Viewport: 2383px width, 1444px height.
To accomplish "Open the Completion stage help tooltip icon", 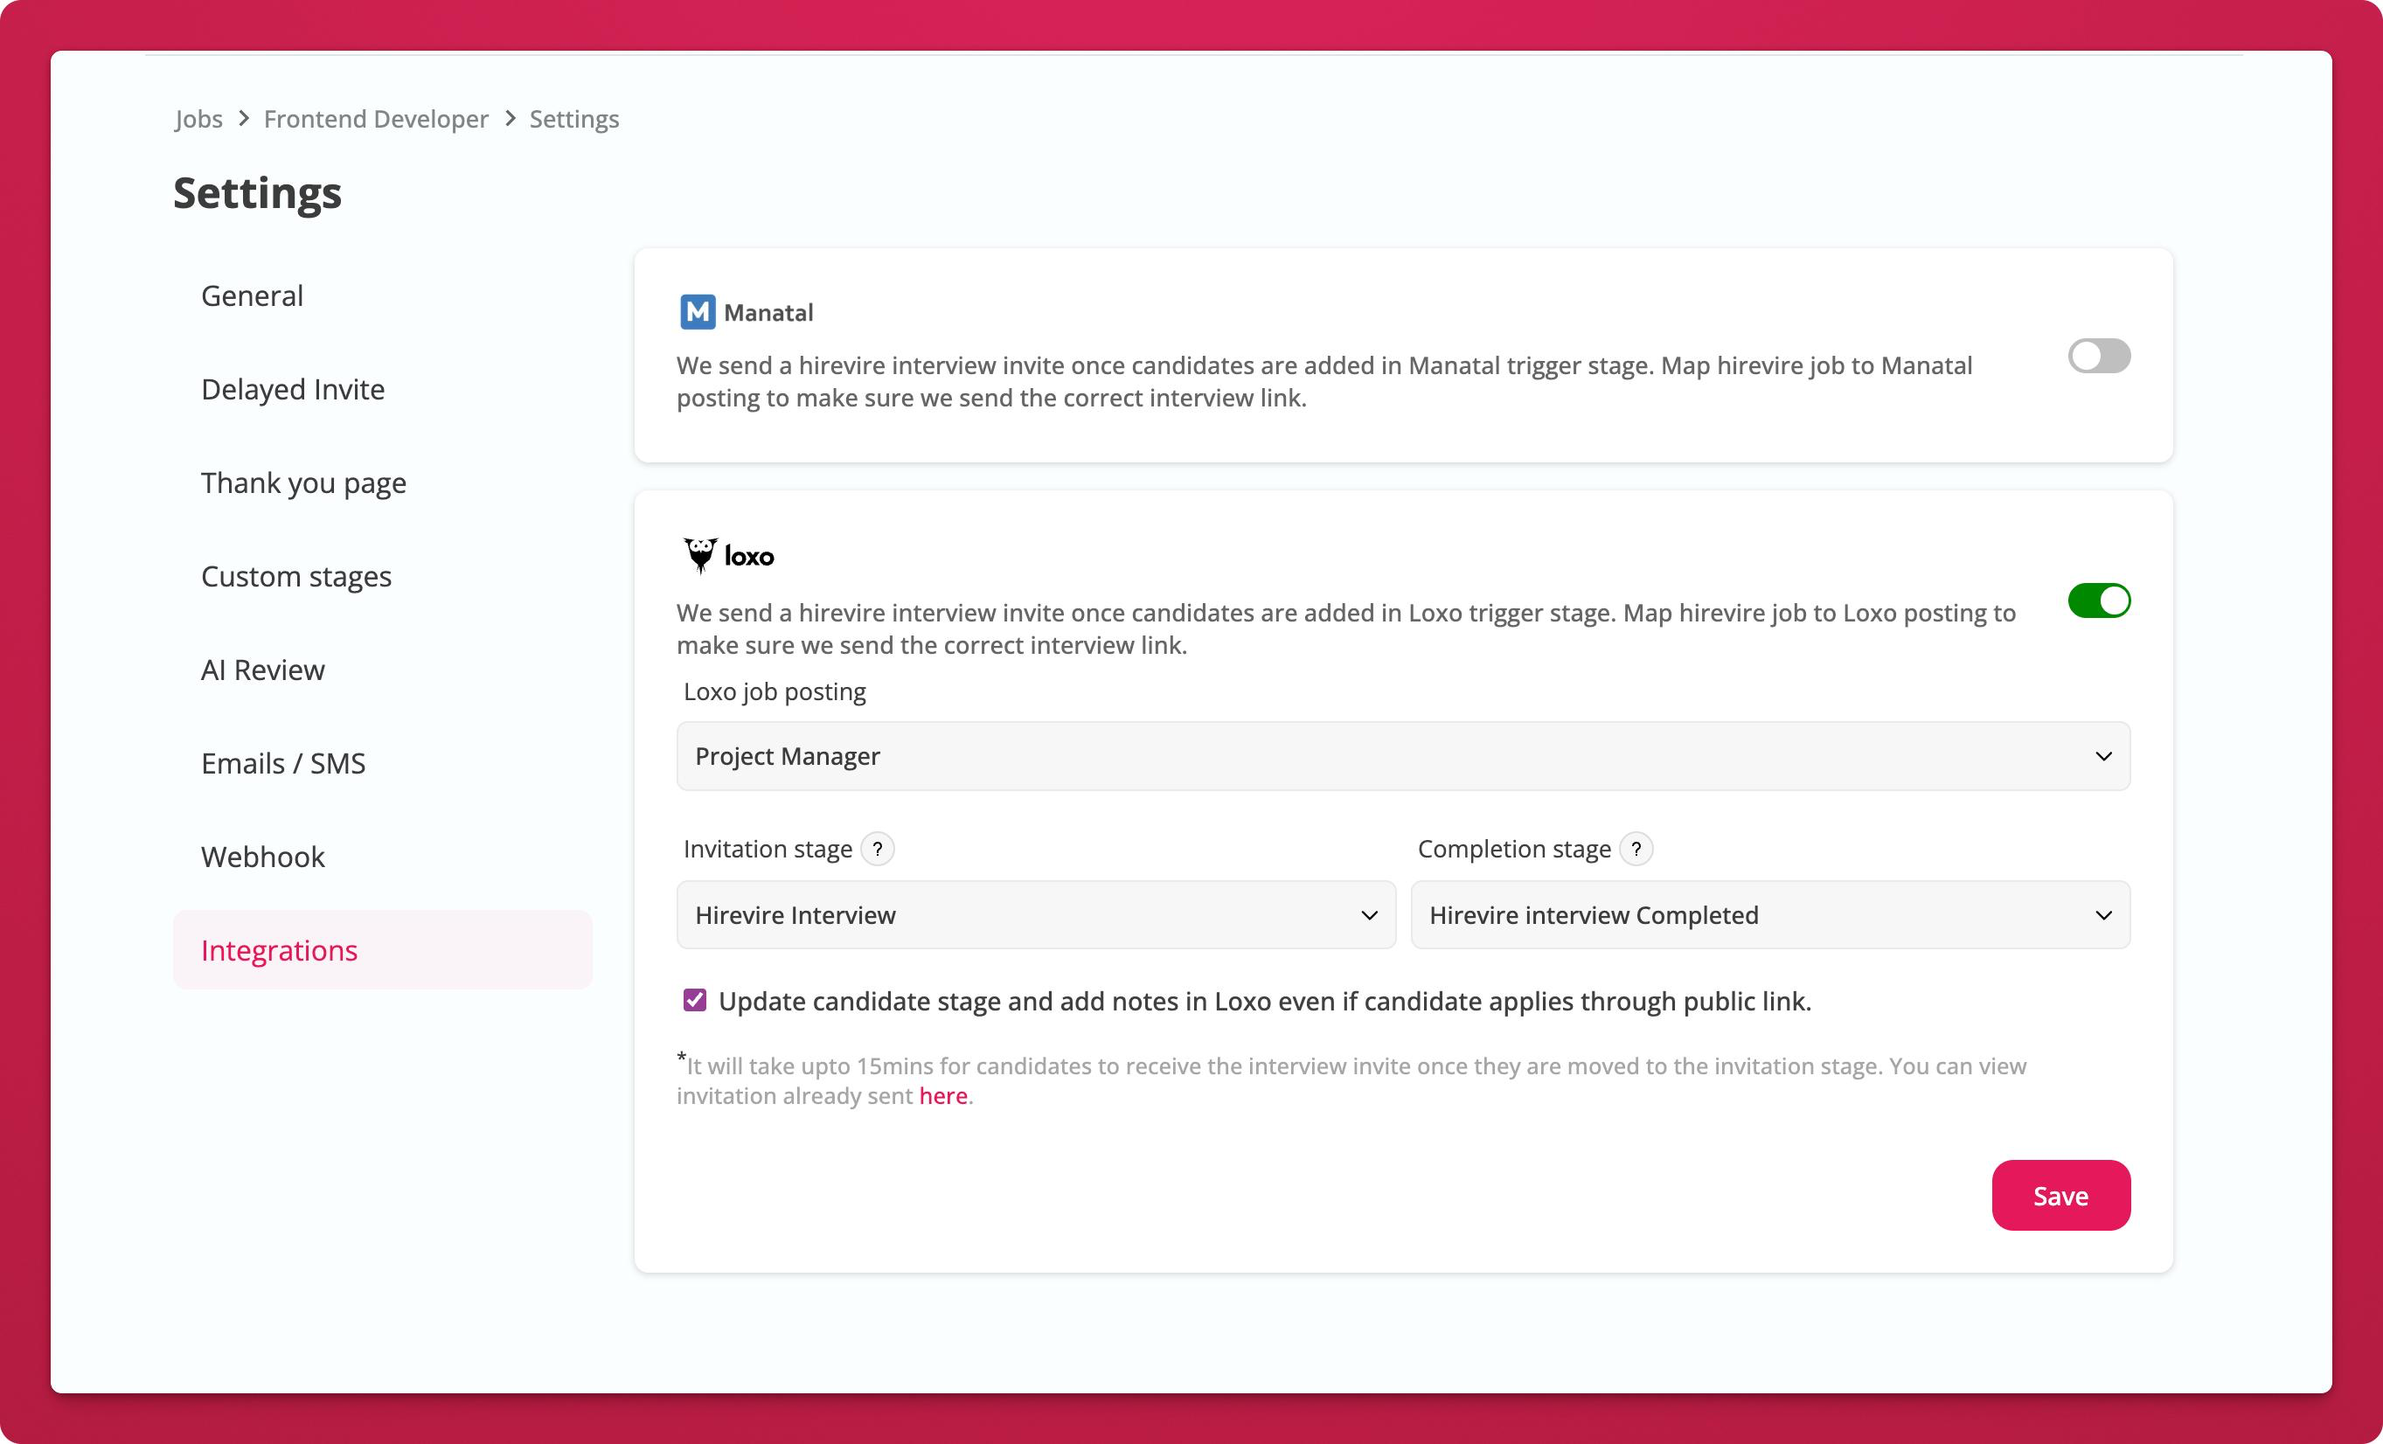I will click(1636, 850).
